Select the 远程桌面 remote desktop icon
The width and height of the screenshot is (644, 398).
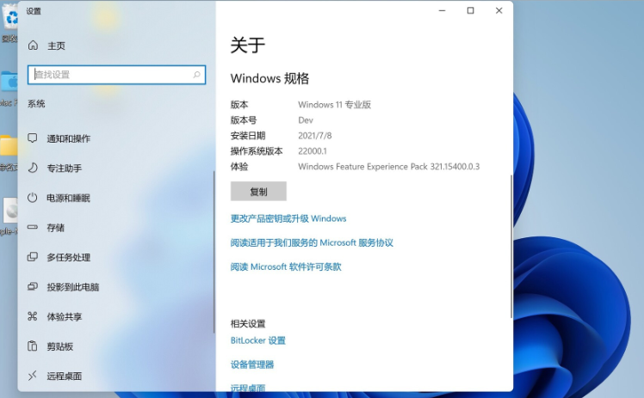pyautogui.click(x=33, y=376)
